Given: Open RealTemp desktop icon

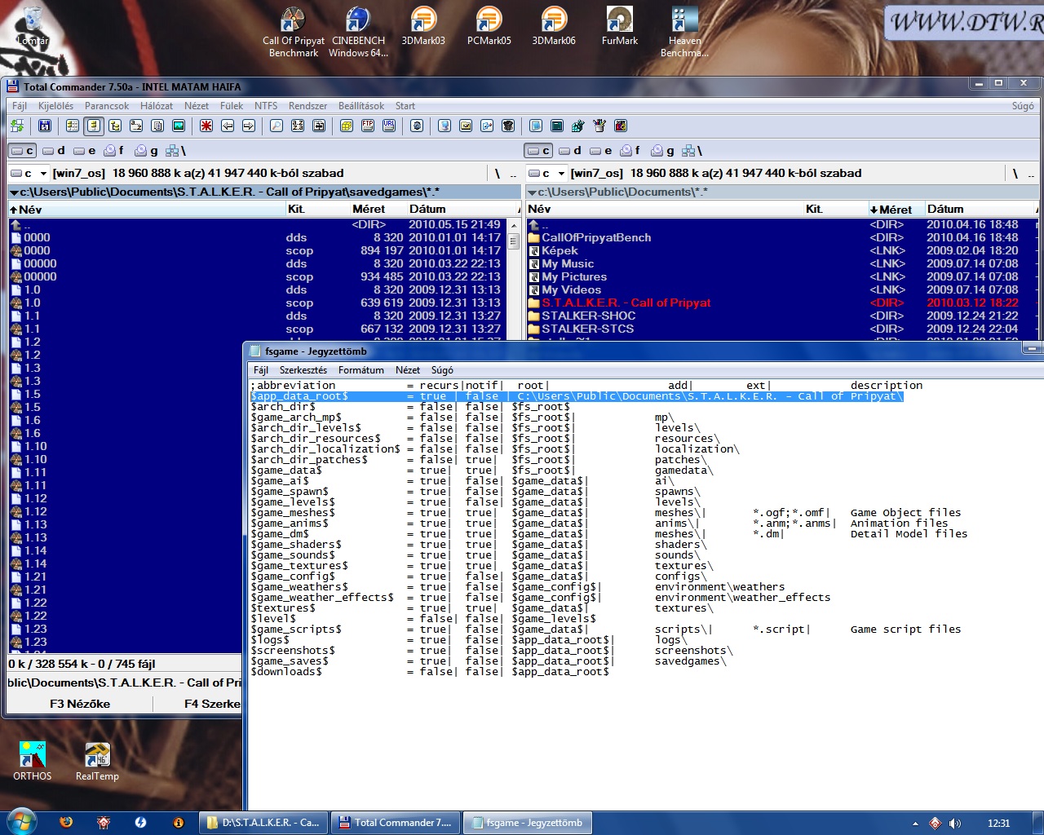Looking at the screenshot, I should [x=97, y=762].
